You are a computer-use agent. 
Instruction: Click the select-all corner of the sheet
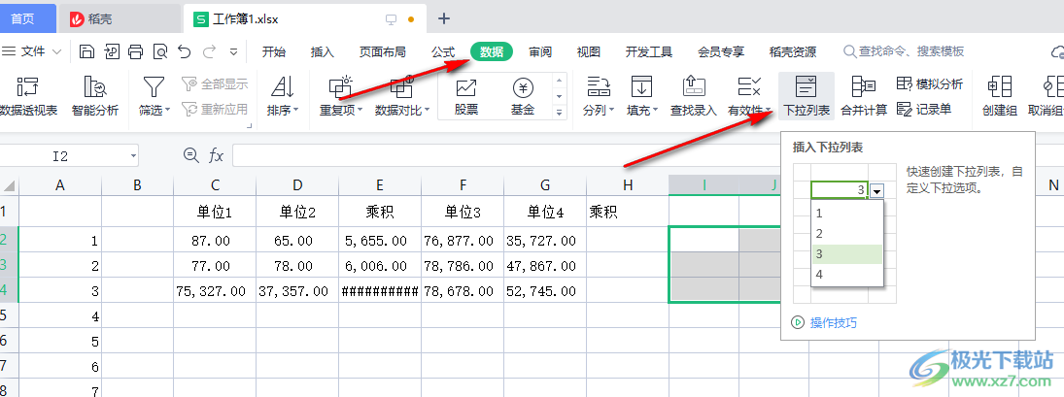pos(10,185)
